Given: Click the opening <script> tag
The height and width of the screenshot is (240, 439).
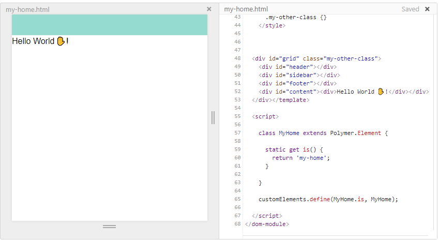Looking at the screenshot, I should (265, 116).
